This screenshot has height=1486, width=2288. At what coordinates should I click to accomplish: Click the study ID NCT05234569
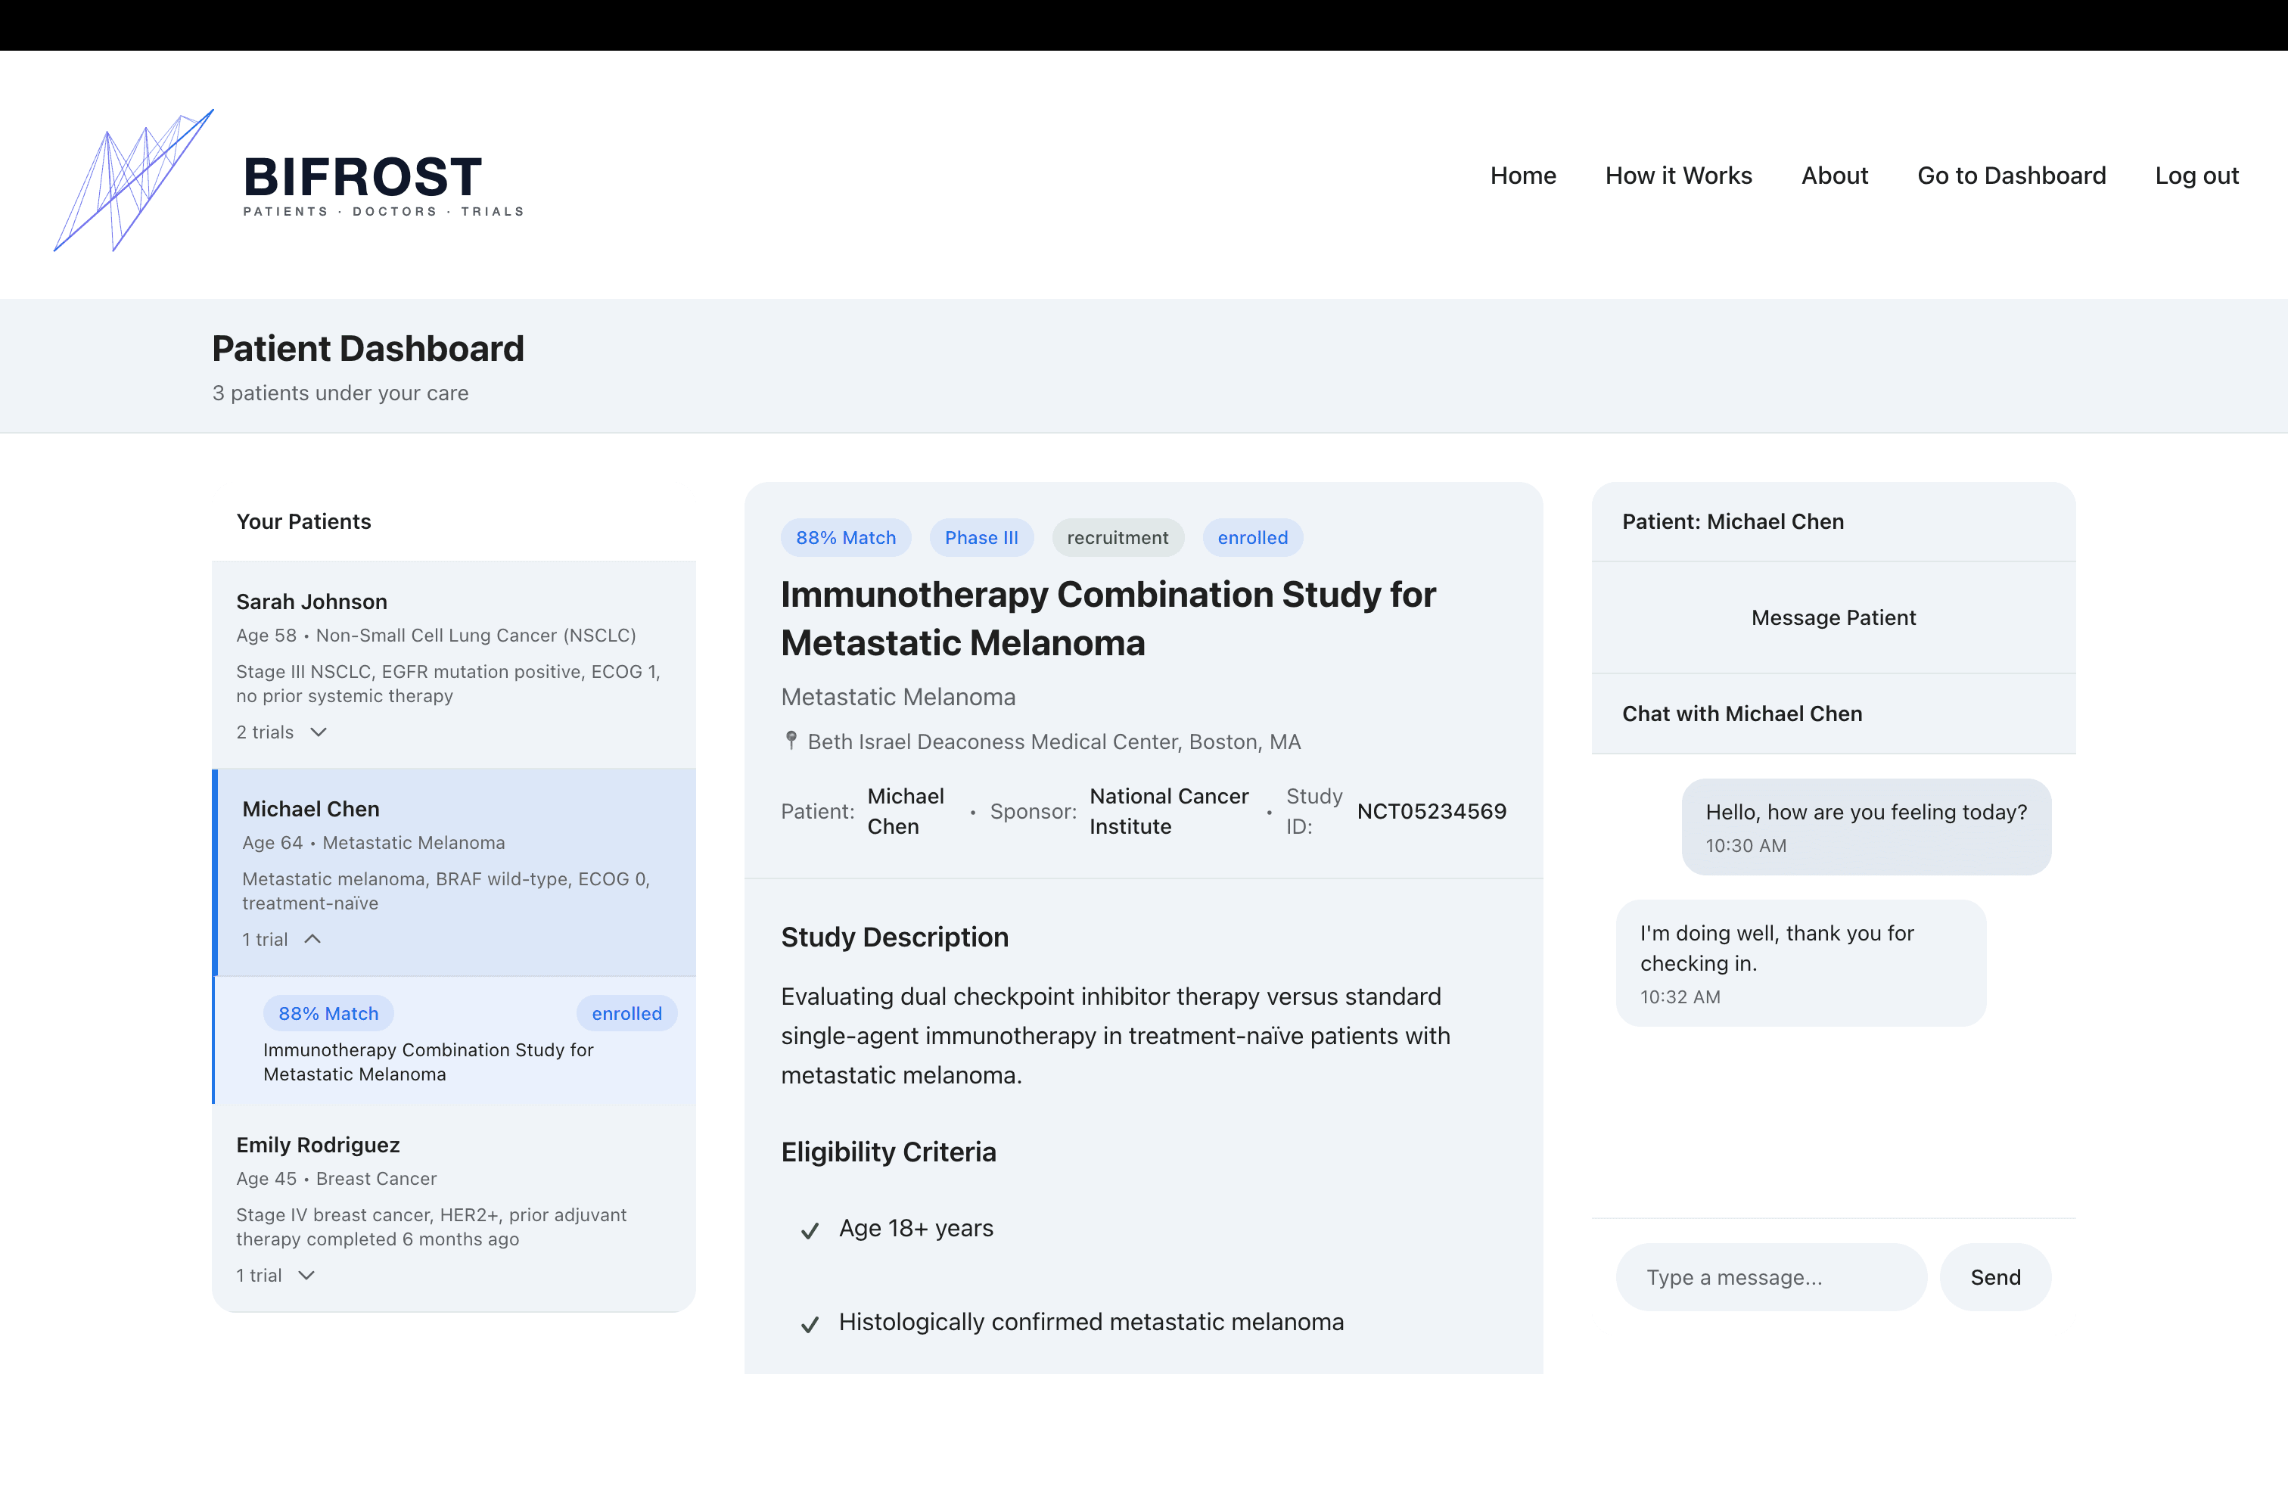(x=1432, y=811)
